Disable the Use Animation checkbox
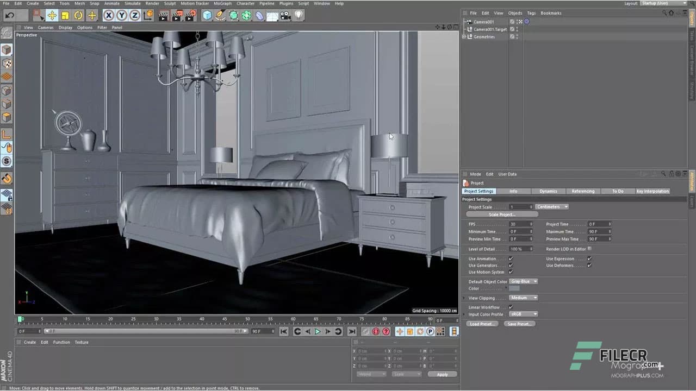696x391 pixels. point(510,258)
